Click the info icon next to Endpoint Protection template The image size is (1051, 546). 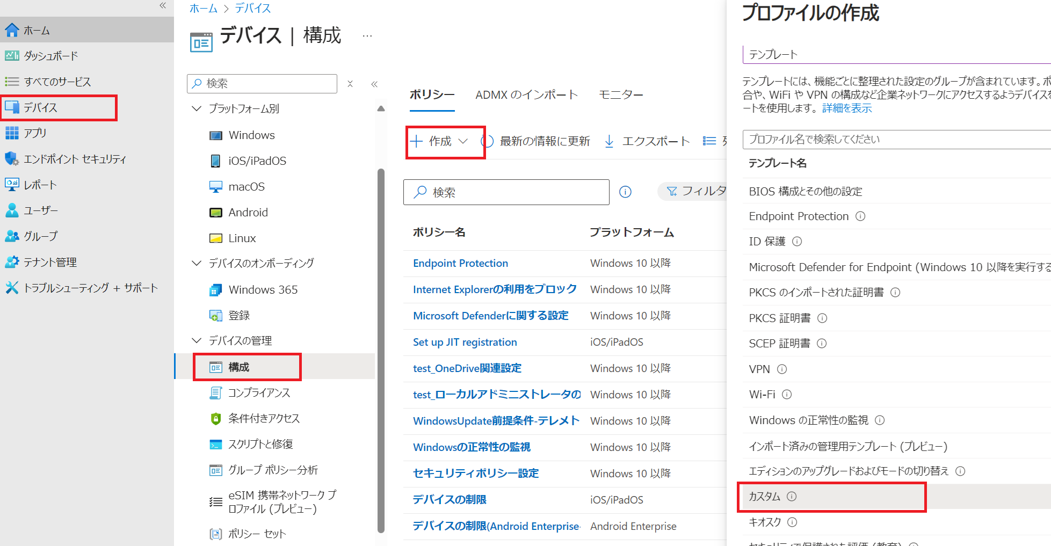pyautogui.click(x=860, y=216)
